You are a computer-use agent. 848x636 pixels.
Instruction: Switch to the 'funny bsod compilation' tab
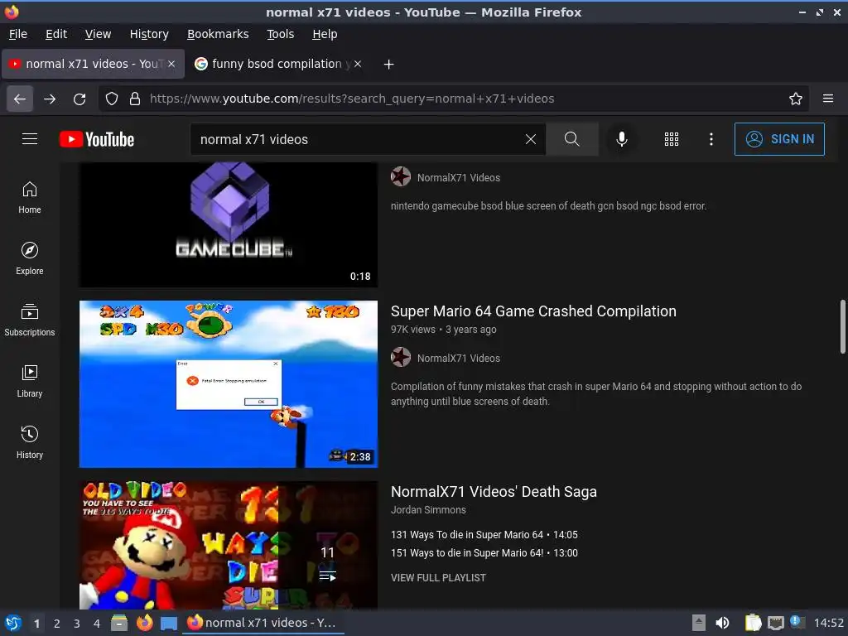[278, 64]
